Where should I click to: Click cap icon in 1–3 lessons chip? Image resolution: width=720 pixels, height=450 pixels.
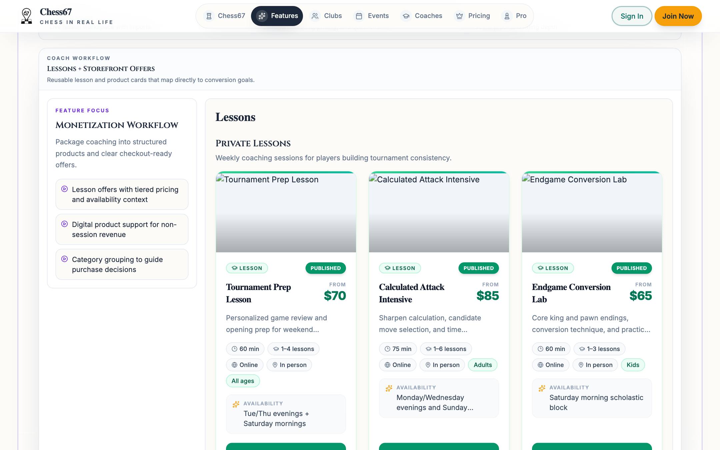coord(582,349)
